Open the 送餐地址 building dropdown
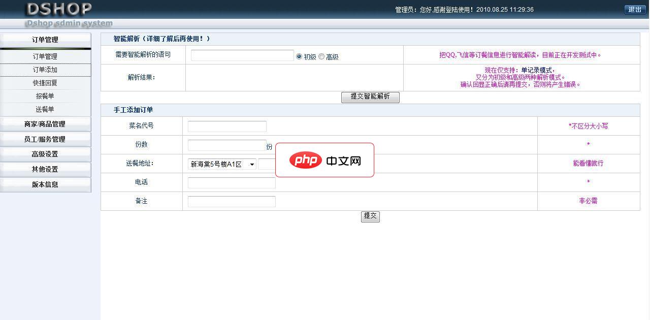Screen dimensions: 650x320 click(222, 164)
